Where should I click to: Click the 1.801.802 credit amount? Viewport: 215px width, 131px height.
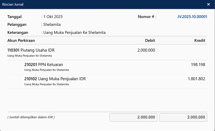pyautogui.click(x=196, y=79)
